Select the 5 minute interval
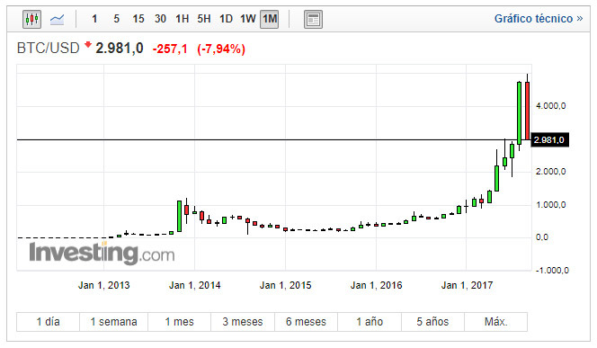The height and width of the screenshot is (348, 597). [x=117, y=19]
